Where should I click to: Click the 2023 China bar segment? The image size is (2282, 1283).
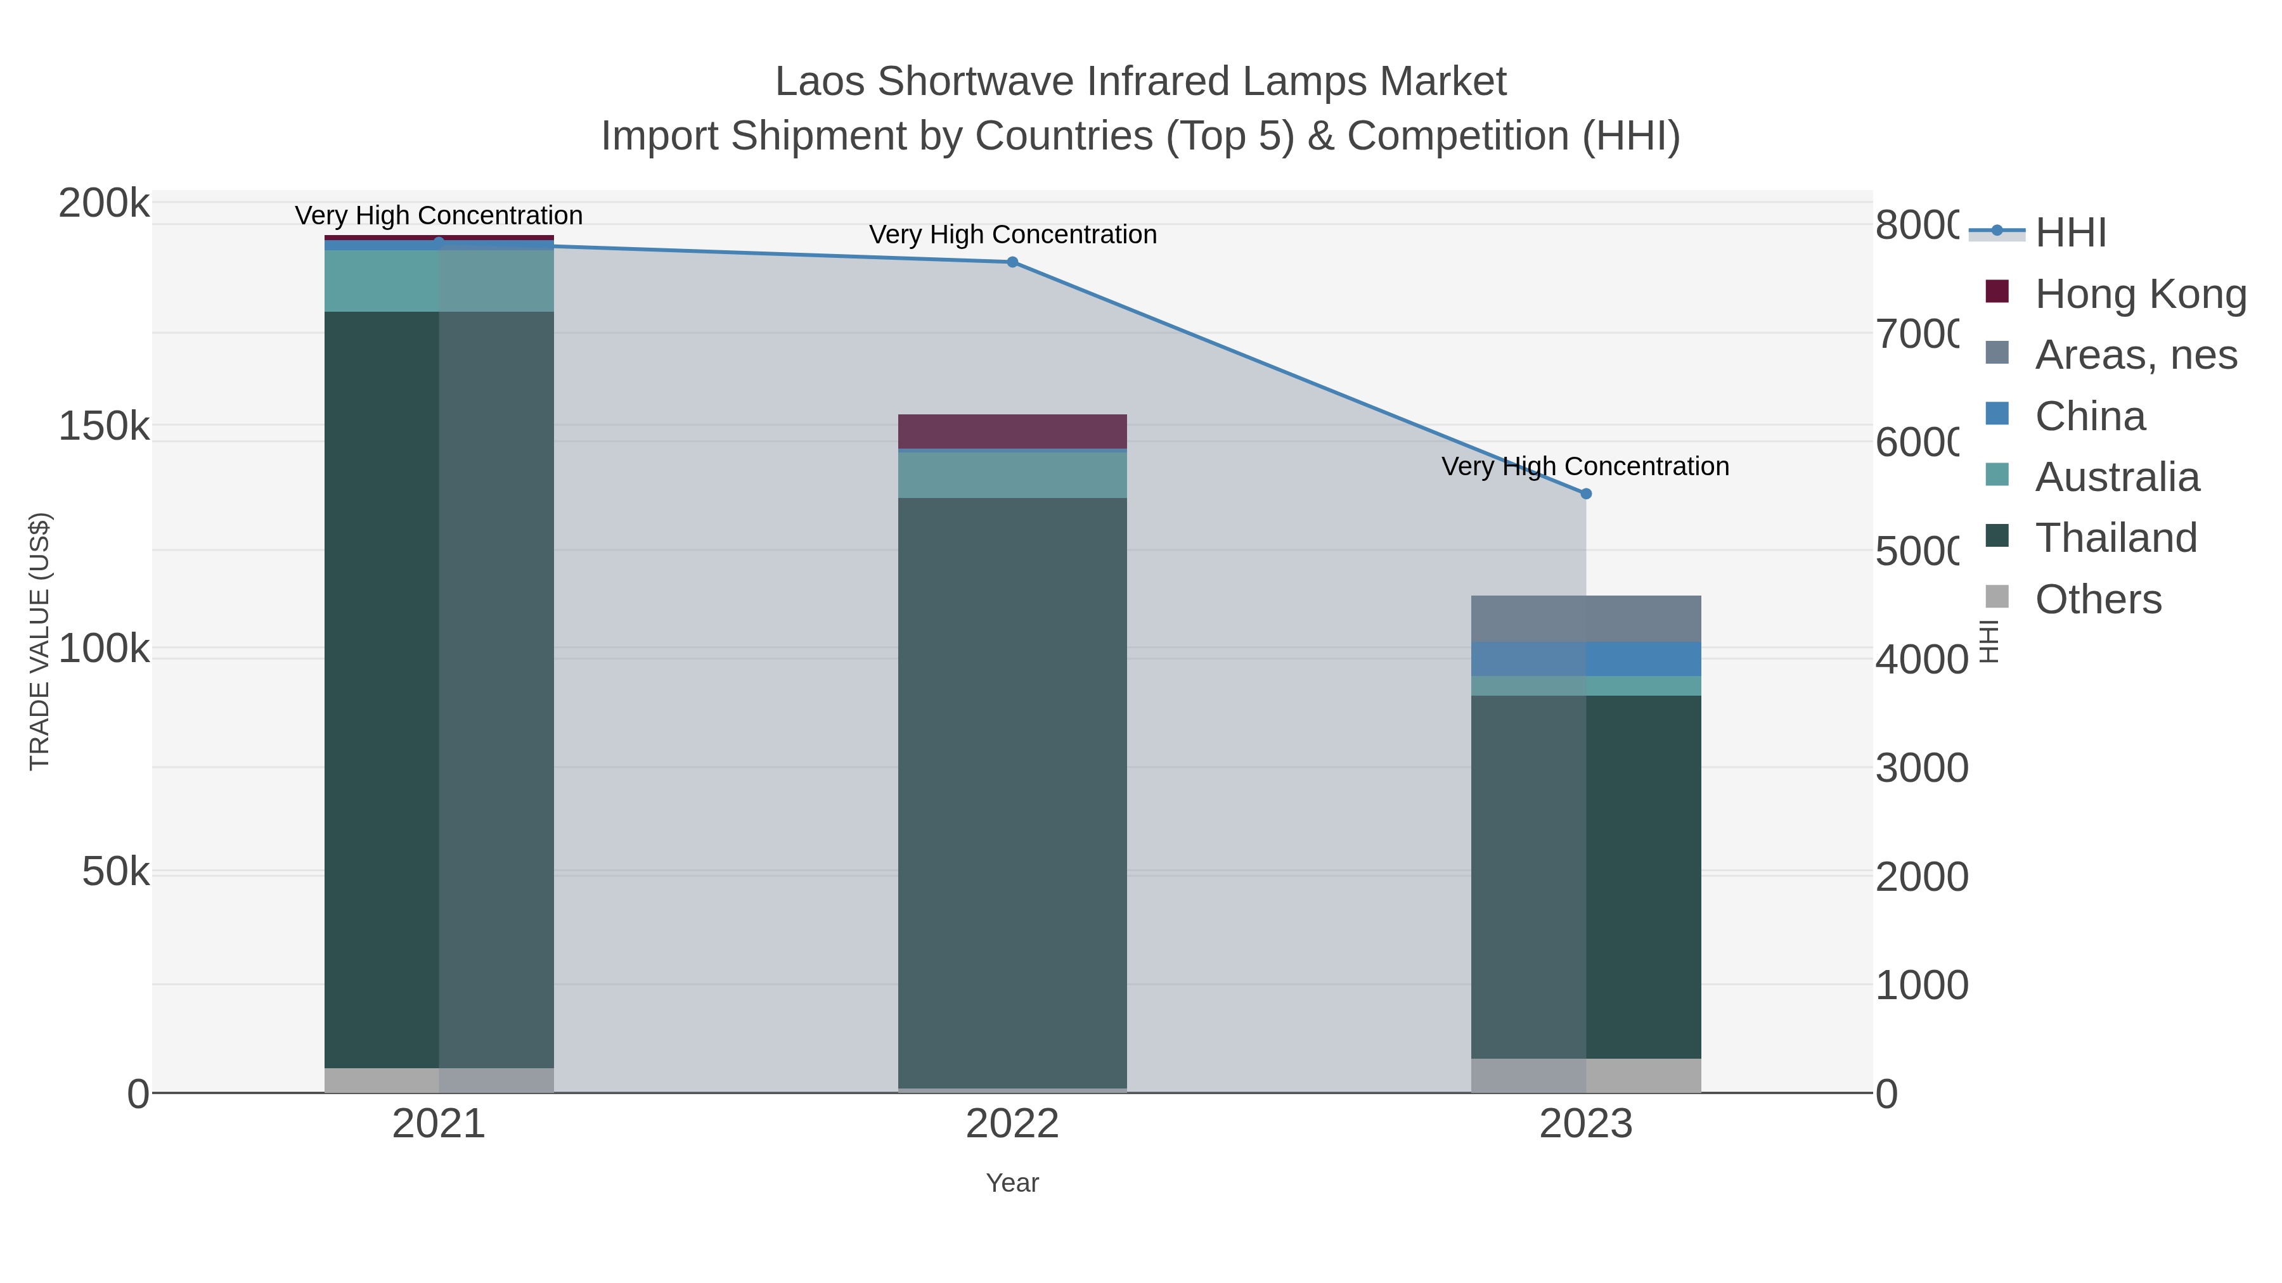point(1586,659)
